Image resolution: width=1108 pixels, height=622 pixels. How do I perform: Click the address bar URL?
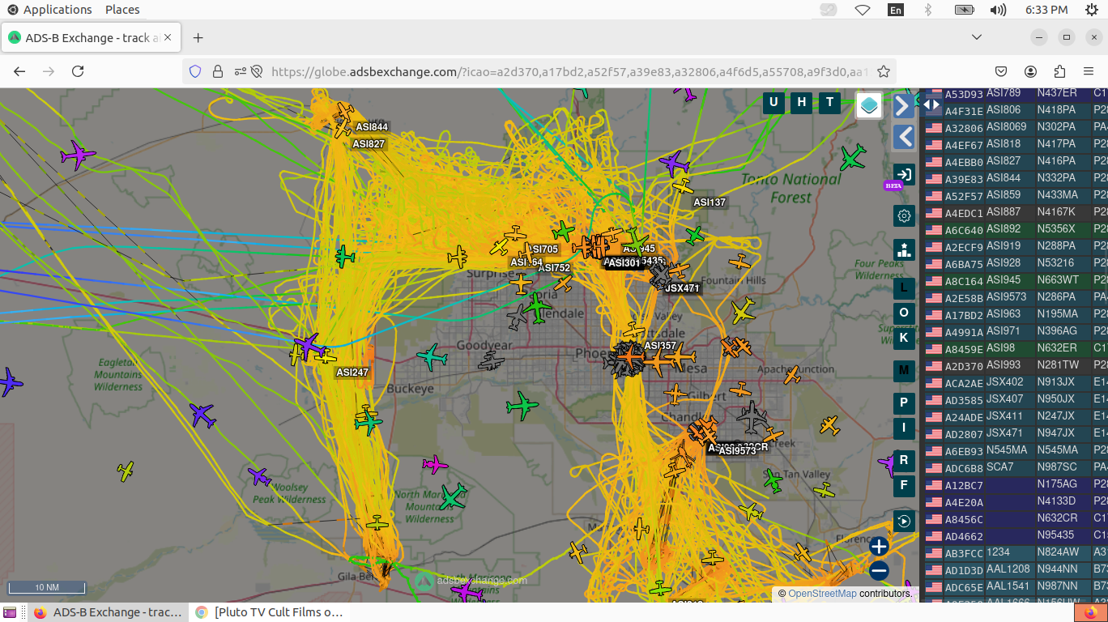click(569, 71)
